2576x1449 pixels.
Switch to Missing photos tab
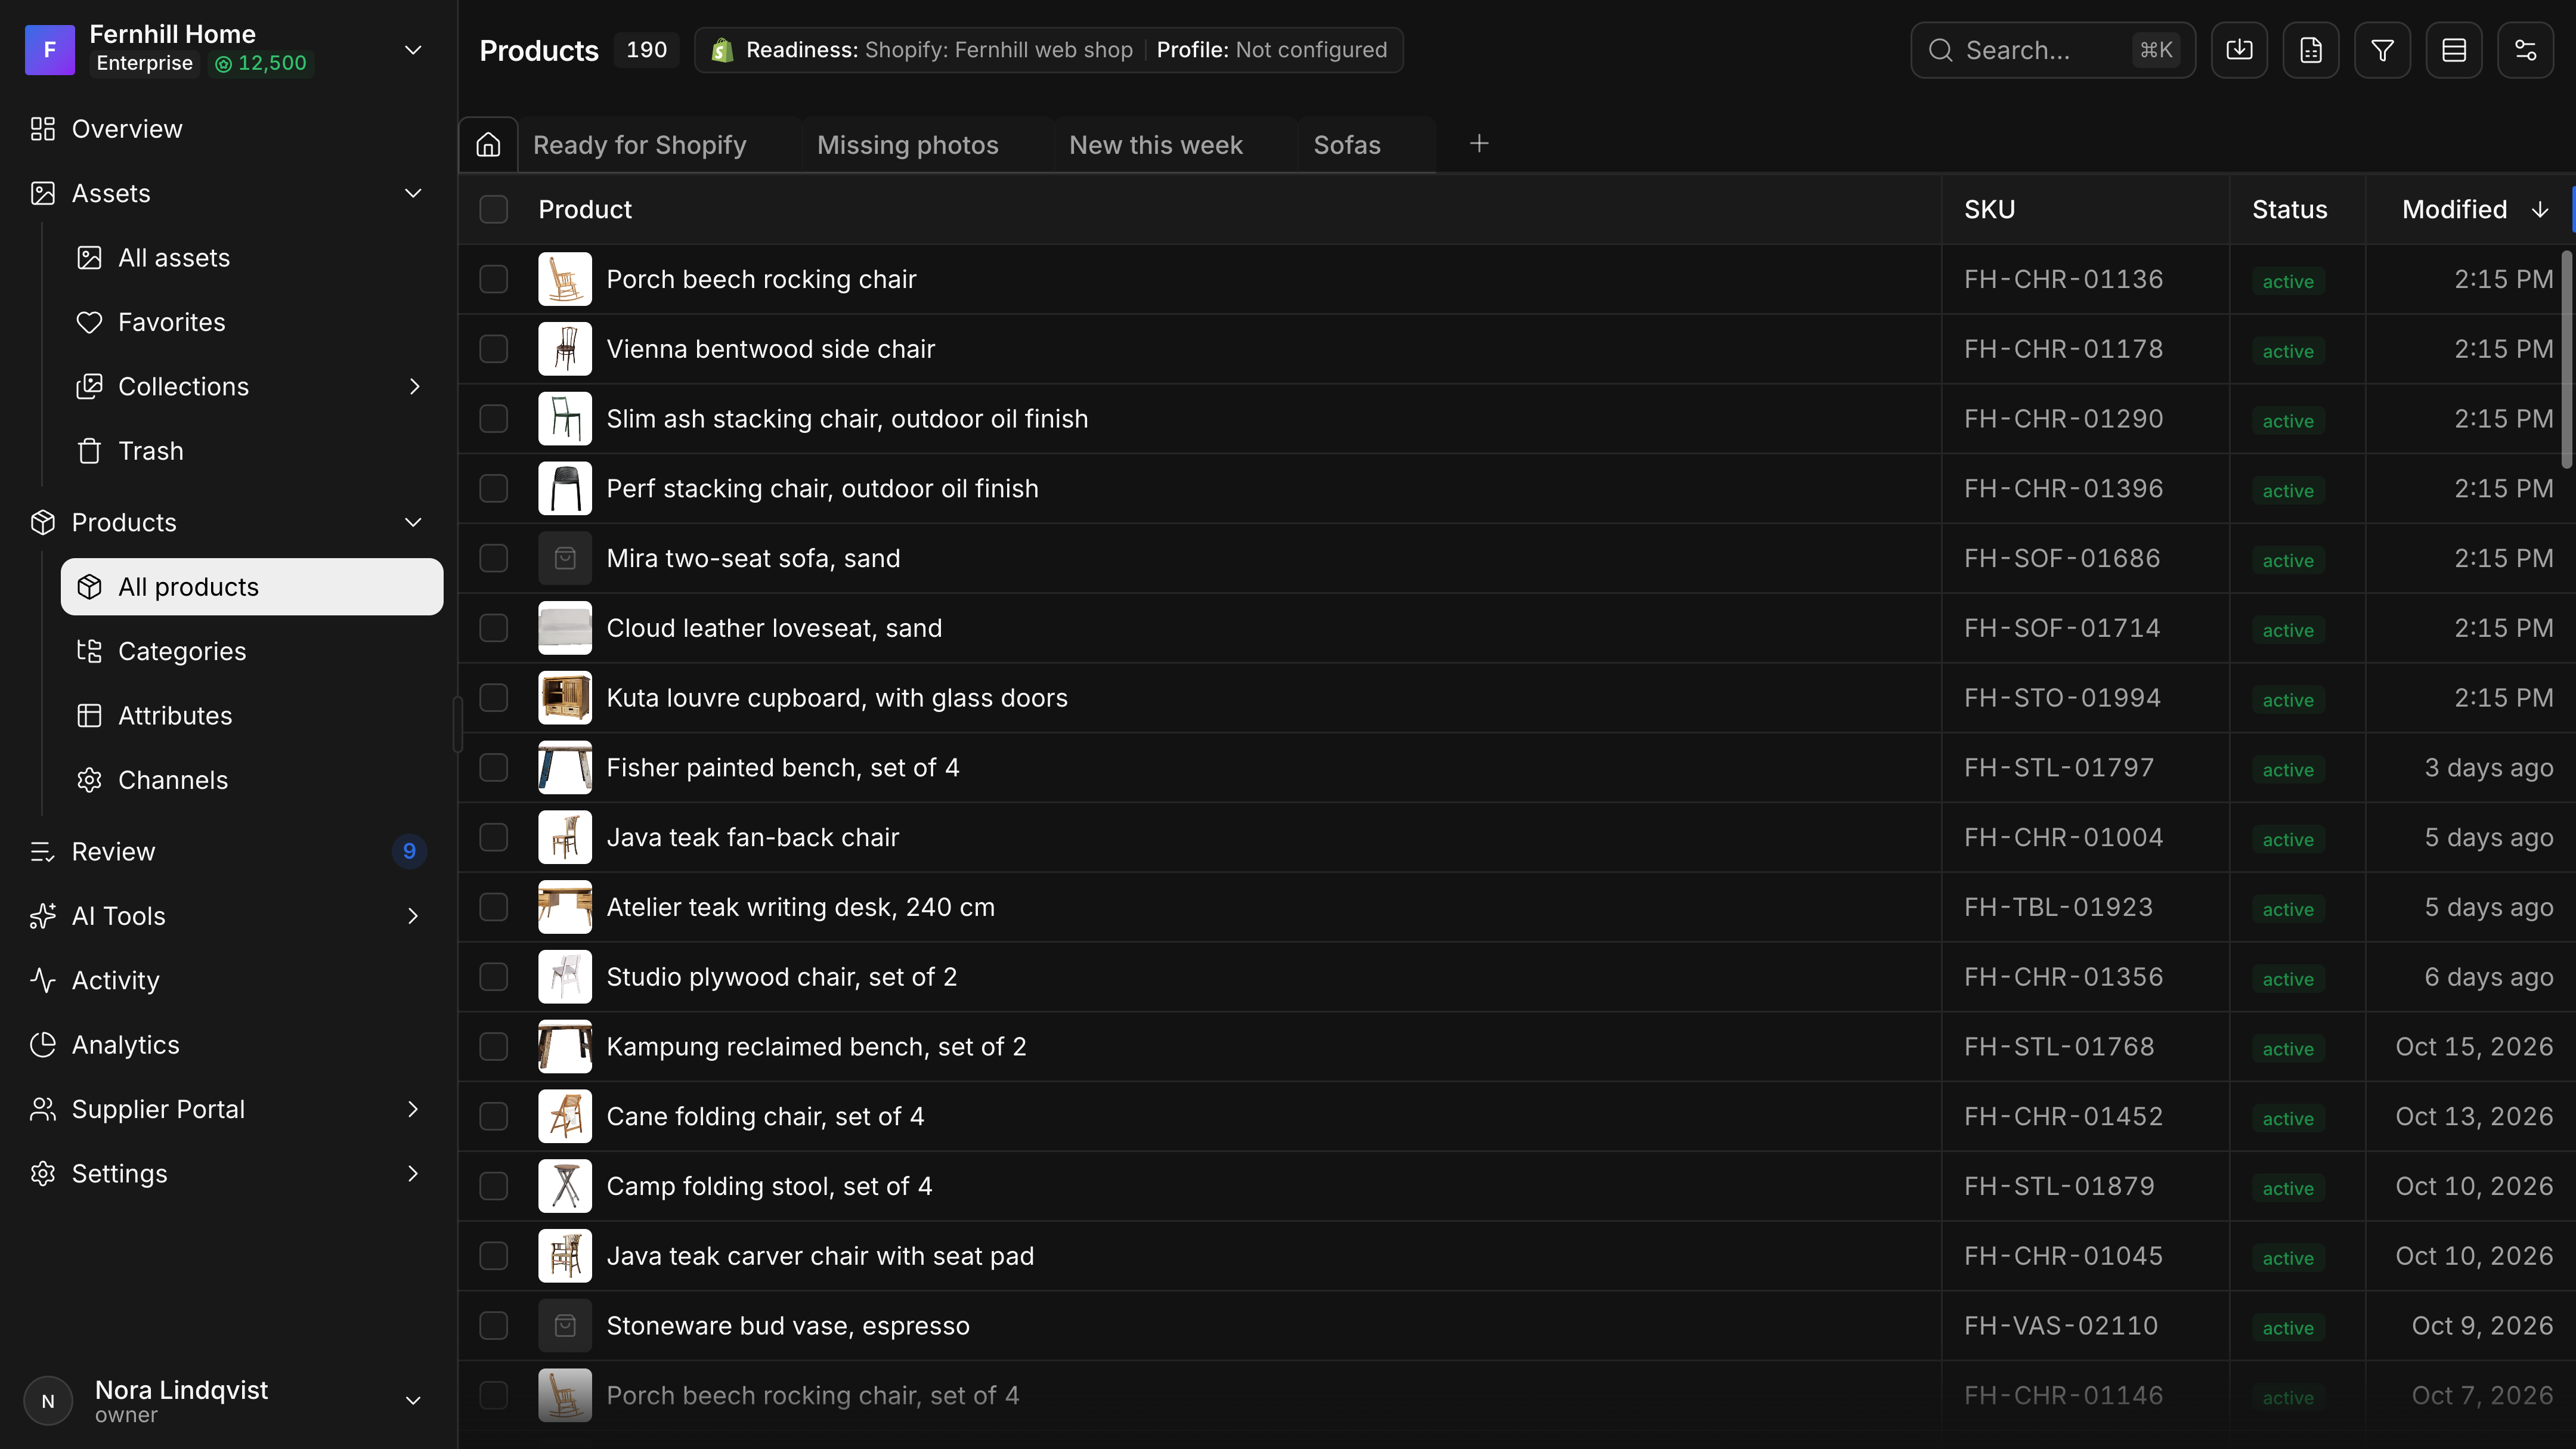[x=908, y=145]
